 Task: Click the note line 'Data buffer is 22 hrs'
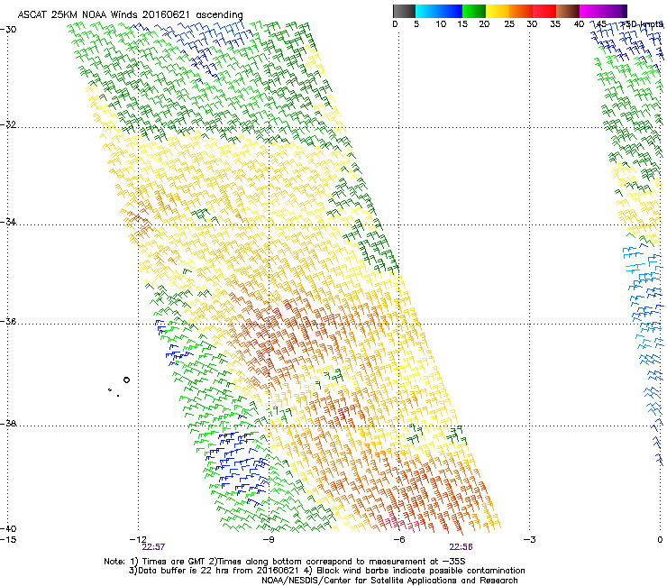pyautogui.click(x=326, y=571)
